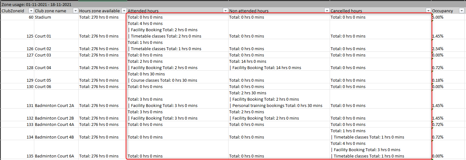Open the Club zone name filter dropdown

coord(75,11)
